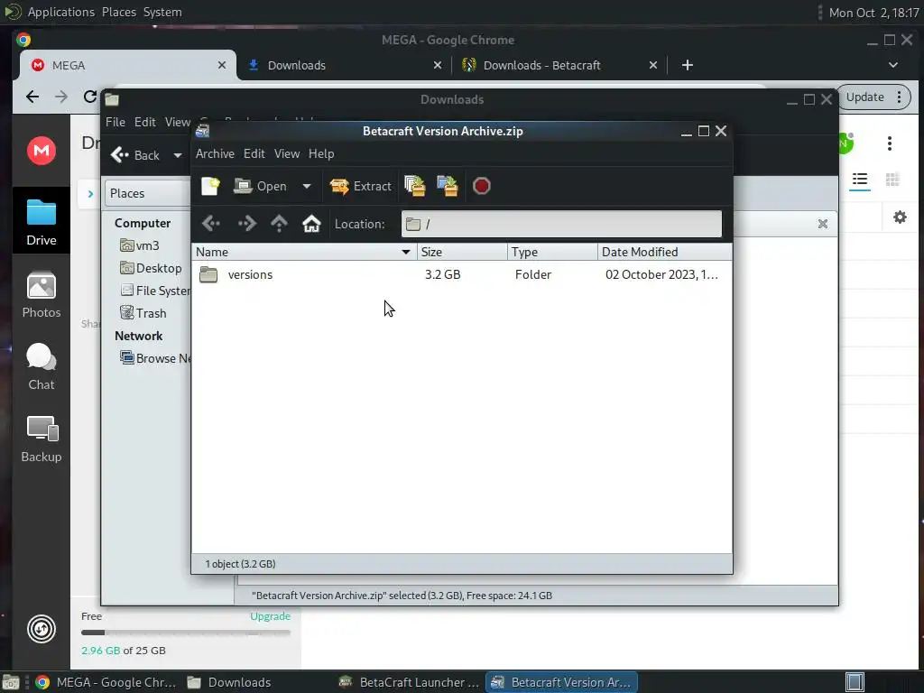Image resolution: width=924 pixels, height=693 pixels.
Task: Open the Places sidebar selector in Downloads window
Action: pos(149,193)
